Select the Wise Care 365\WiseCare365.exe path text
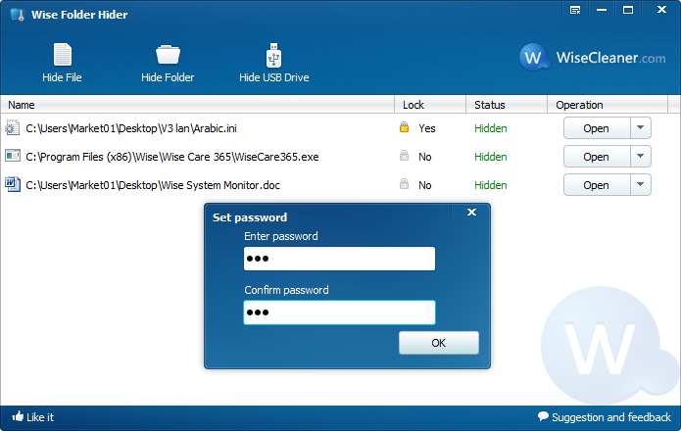 [x=172, y=157]
